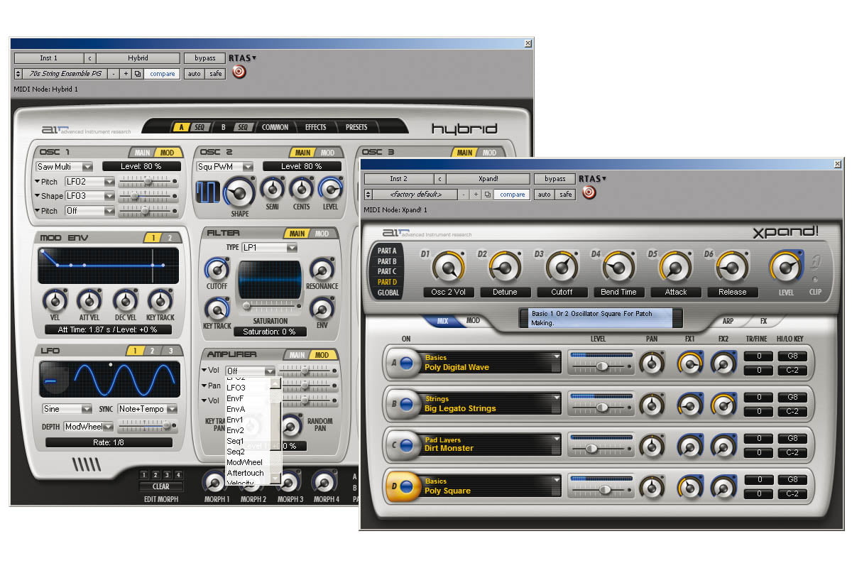Click the Mod Env Att Vel knob
Image resolution: width=852 pixels, height=568 pixels.
[89, 300]
